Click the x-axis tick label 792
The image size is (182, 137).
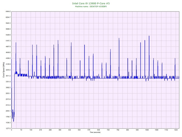pyautogui.click(x=118, y=130)
